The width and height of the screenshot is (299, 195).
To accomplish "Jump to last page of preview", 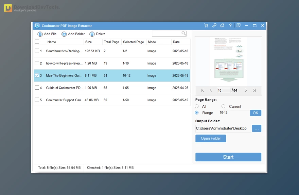I will (x=254, y=90).
